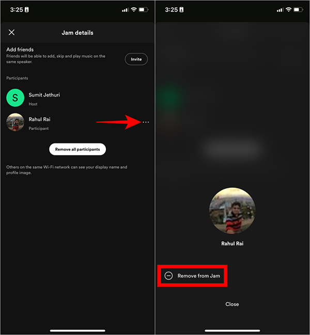Screen dimensions: 310x335
Task: Tap the Rahul Rai name under large photo
Action: tap(232, 244)
